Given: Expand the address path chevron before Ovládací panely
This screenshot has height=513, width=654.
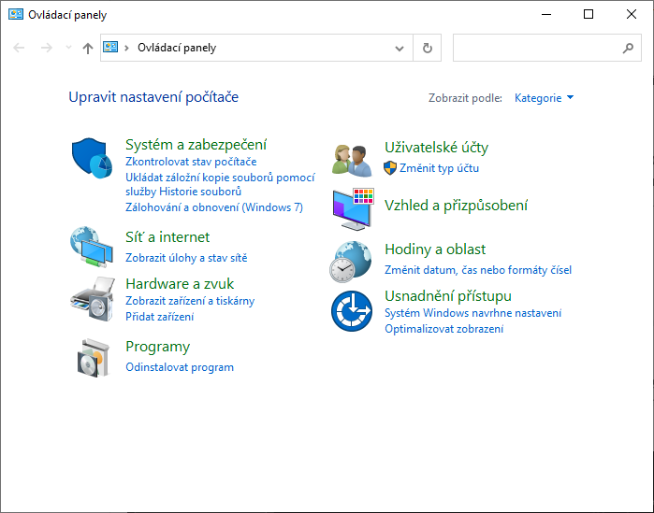Looking at the screenshot, I should [x=126, y=49].
